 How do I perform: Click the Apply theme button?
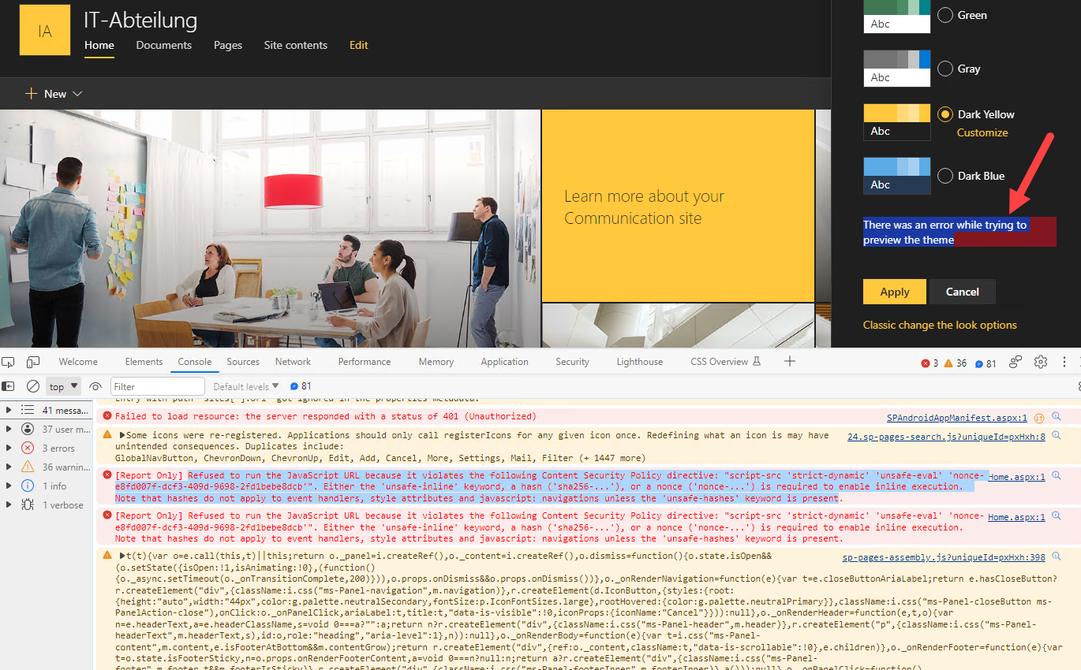pos(895,292)
